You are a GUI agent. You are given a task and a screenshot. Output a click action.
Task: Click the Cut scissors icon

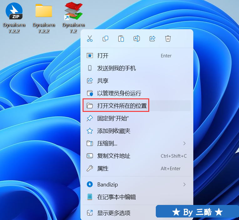coord(90,39)
